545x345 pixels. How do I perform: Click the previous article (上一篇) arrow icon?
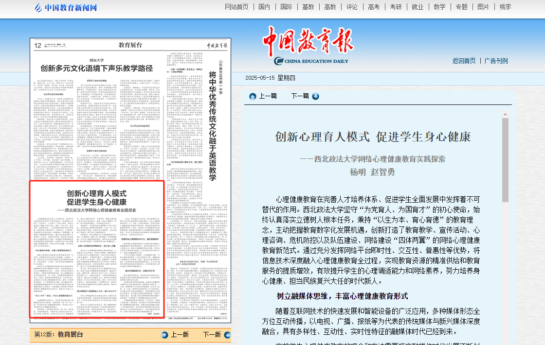pyautogui.click(x=253, y=96)
